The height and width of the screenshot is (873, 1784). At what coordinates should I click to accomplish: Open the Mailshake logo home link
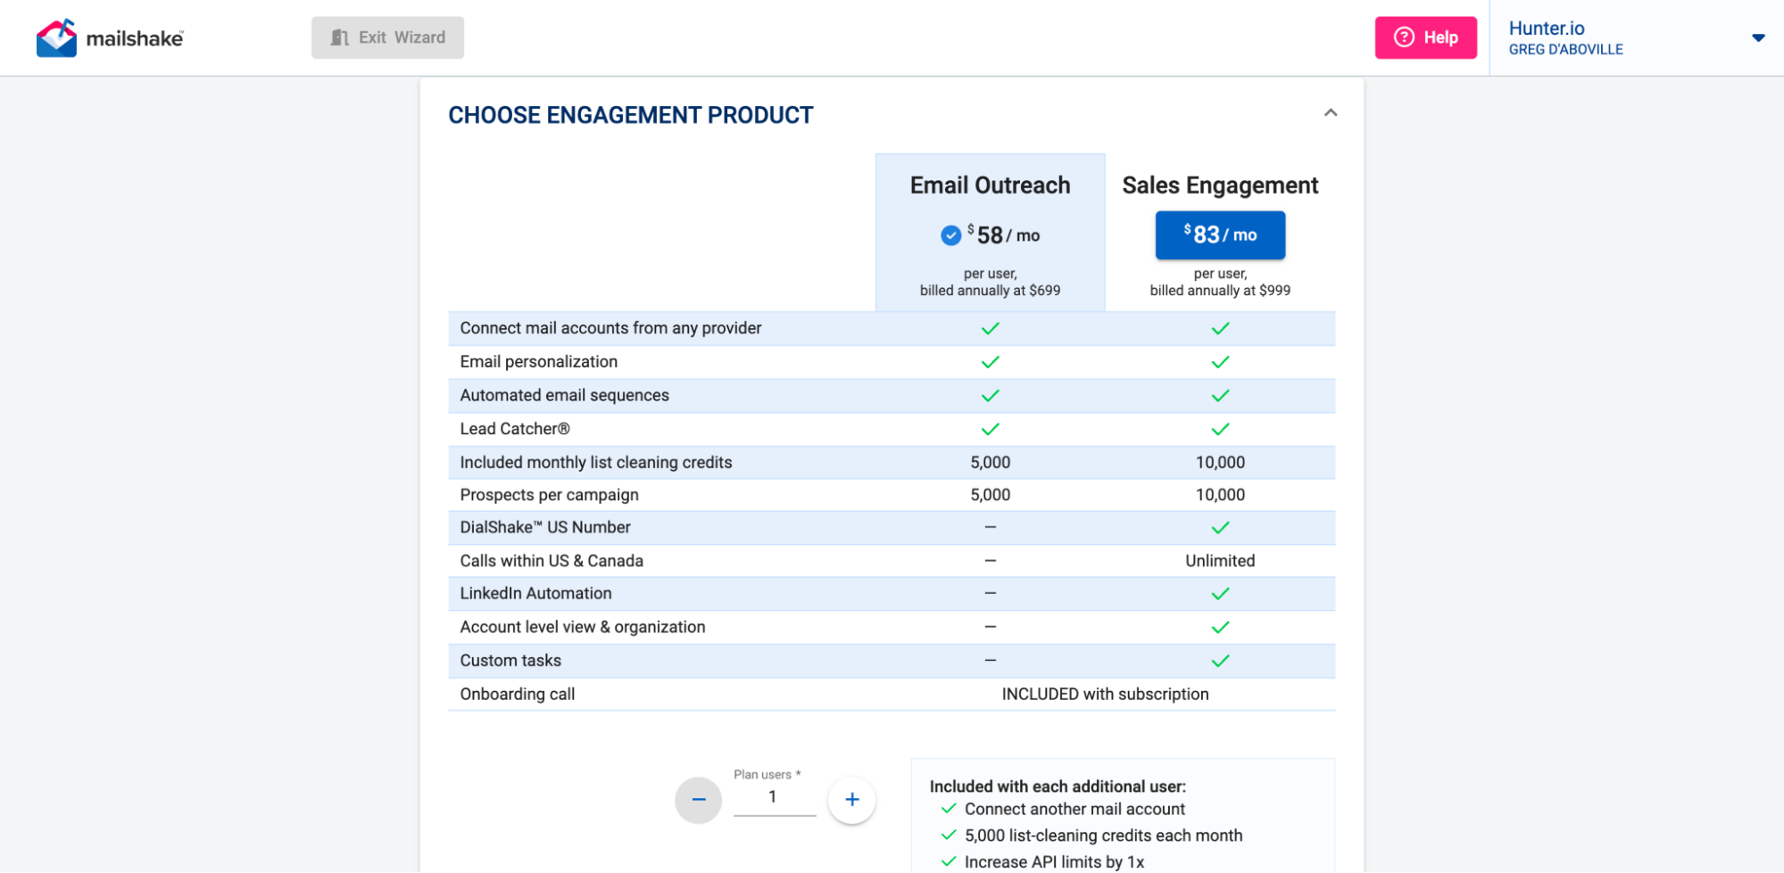click(110, 37)
